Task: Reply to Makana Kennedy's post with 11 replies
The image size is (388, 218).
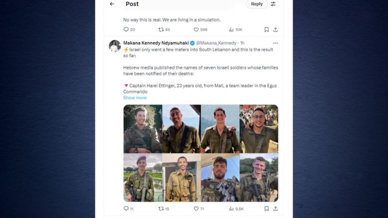Action: click(x=126, y=209)
